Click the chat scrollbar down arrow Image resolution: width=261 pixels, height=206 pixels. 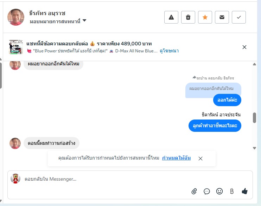[255, 148]
